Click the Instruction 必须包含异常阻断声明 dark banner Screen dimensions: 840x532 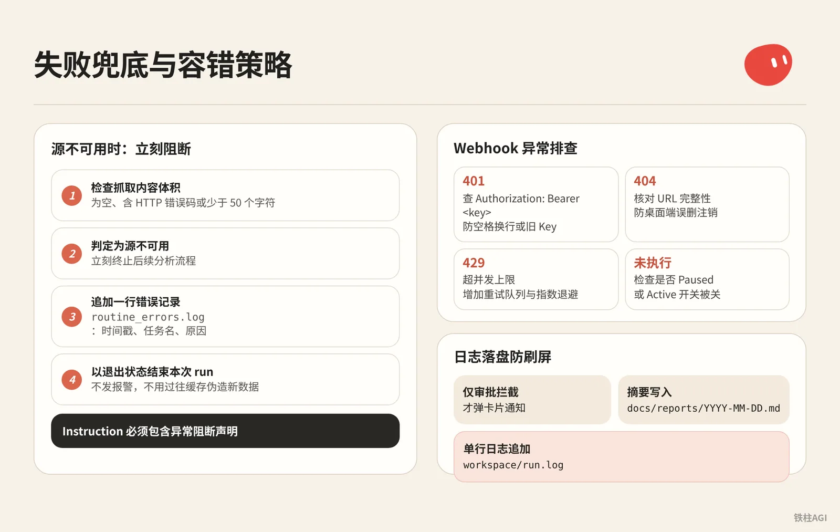click(x=225, y=431)
